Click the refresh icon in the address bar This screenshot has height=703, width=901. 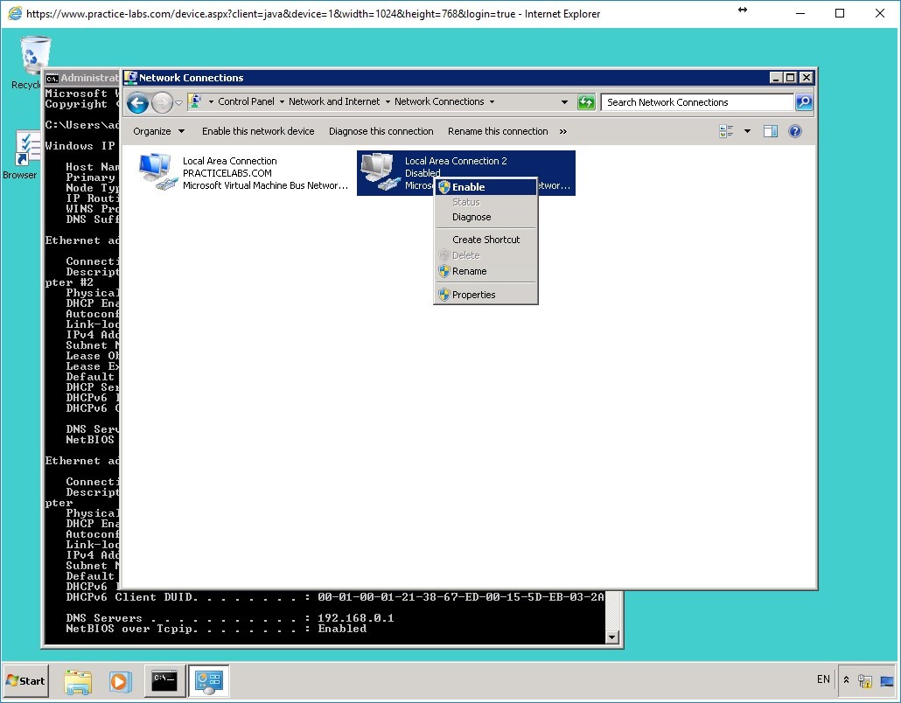click(586, 102)
